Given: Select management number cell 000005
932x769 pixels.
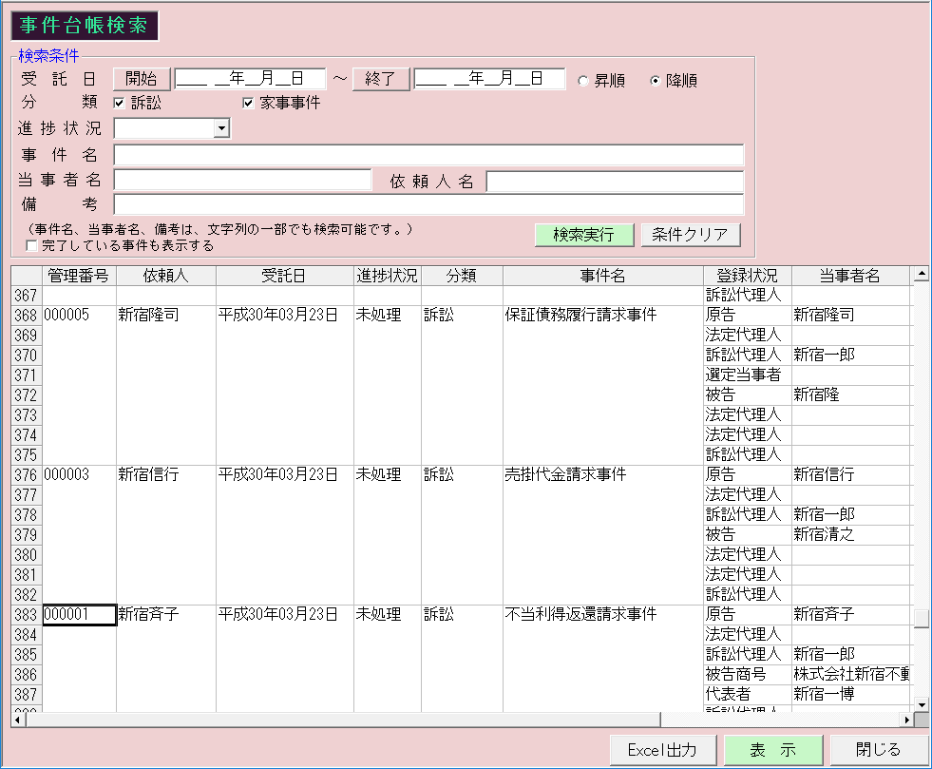Looking at the screenshot, I should (x=79, y=316).
